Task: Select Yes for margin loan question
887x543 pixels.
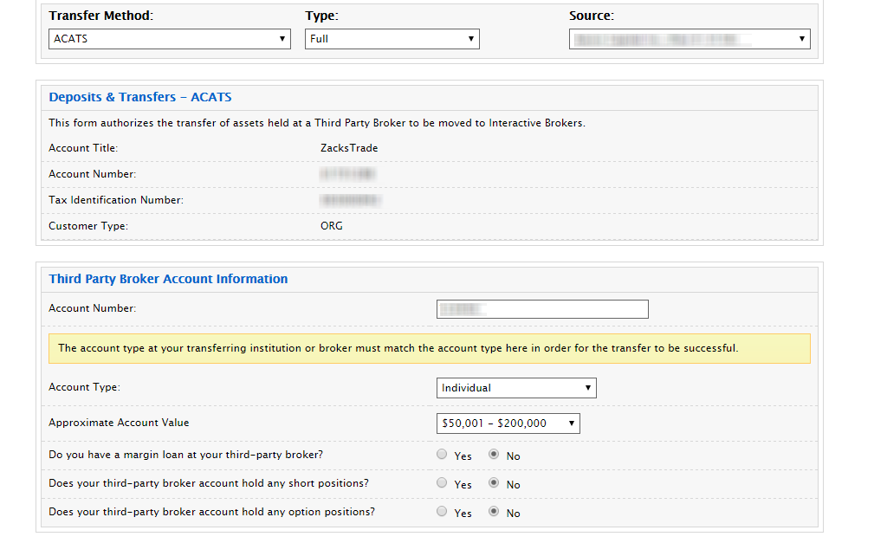Action: 443,455
